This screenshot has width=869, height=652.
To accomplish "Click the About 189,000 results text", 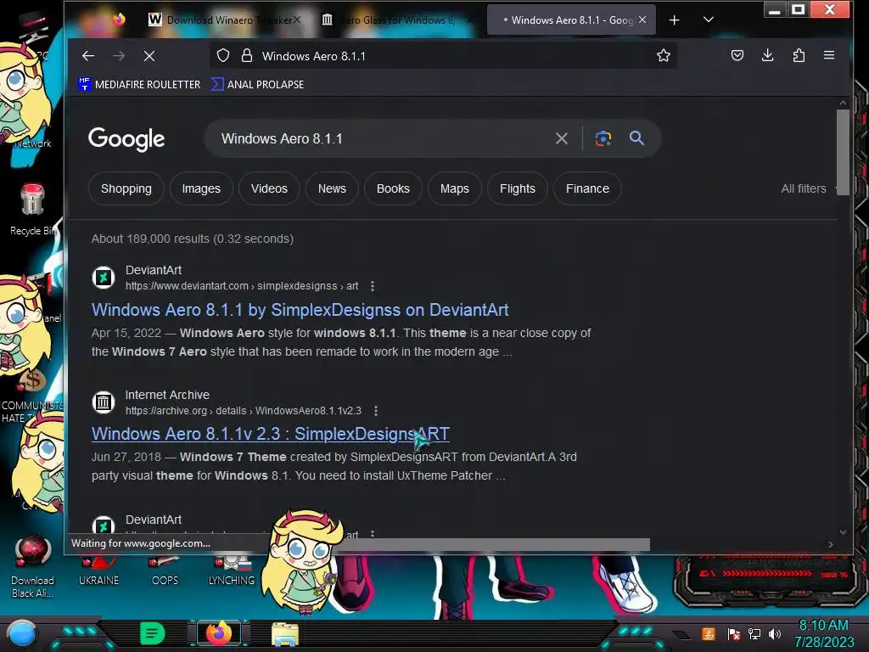I will (x=193, y=239).
